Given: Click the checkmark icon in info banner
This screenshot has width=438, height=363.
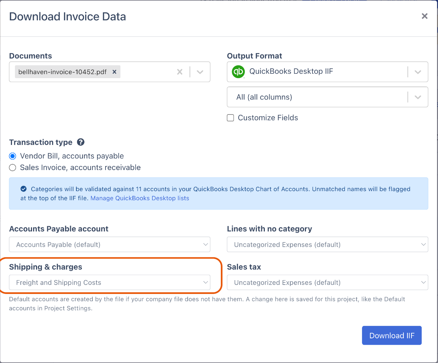Looking at the screenshot, I should [x=24, y=189].
